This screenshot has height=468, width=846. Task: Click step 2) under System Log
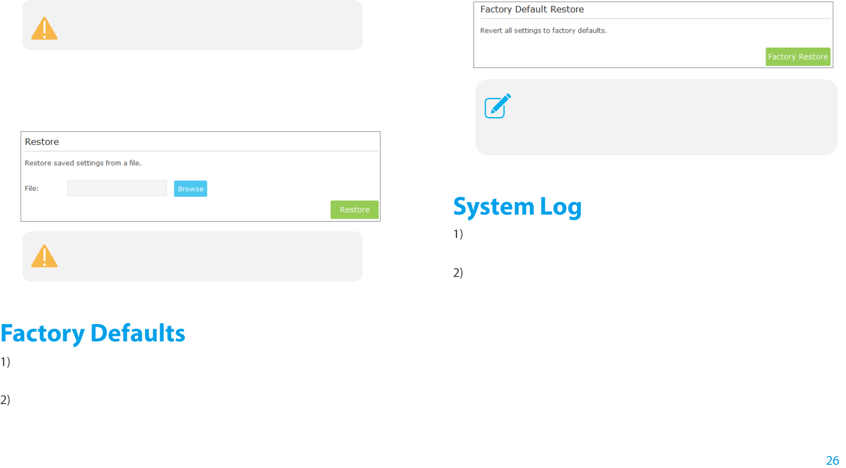point(458,273)
